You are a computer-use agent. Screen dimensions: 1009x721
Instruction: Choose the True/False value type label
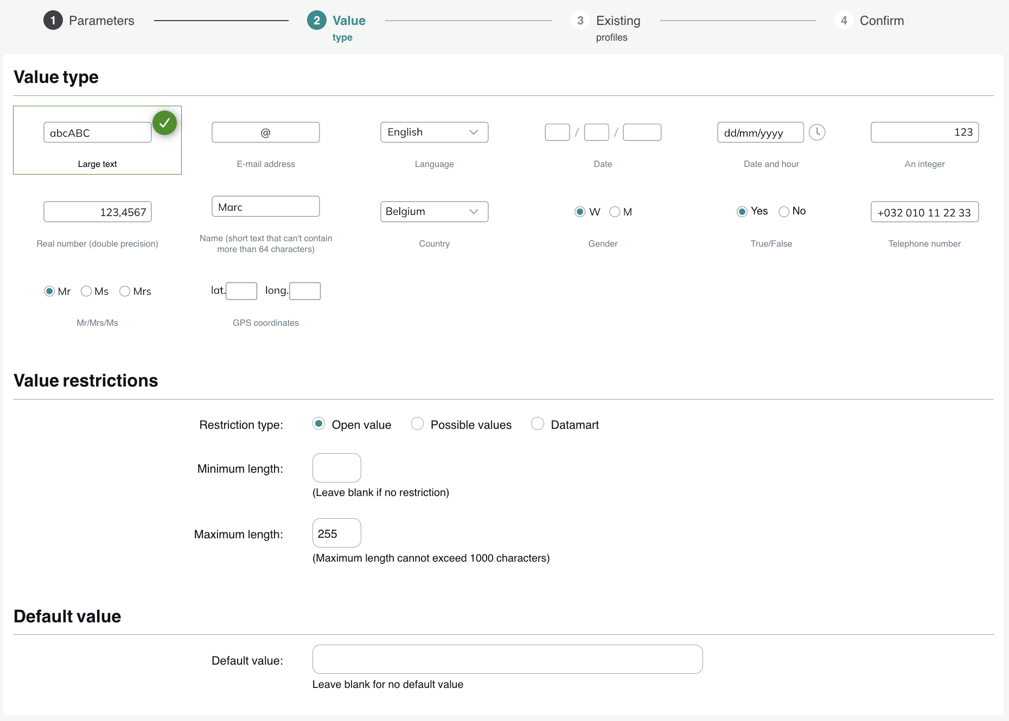pos(771,243)
